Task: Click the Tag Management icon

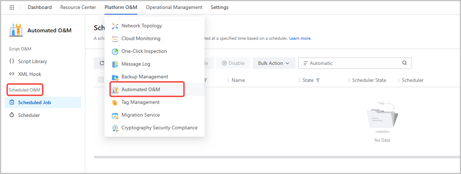Action: pyautogui.click(x=115, y=102)
